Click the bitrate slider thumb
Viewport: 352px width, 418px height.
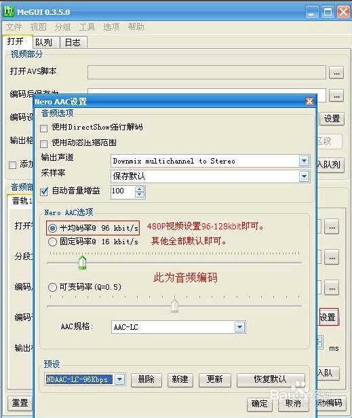coord(82,263)
